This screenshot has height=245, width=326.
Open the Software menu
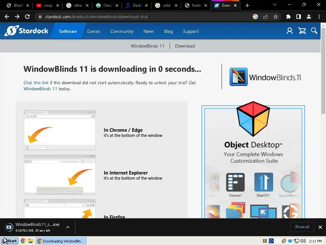click(68, 31)
